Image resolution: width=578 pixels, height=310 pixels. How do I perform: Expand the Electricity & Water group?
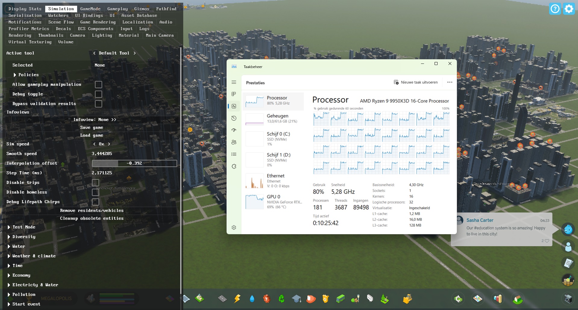click(x=35, y=285)
